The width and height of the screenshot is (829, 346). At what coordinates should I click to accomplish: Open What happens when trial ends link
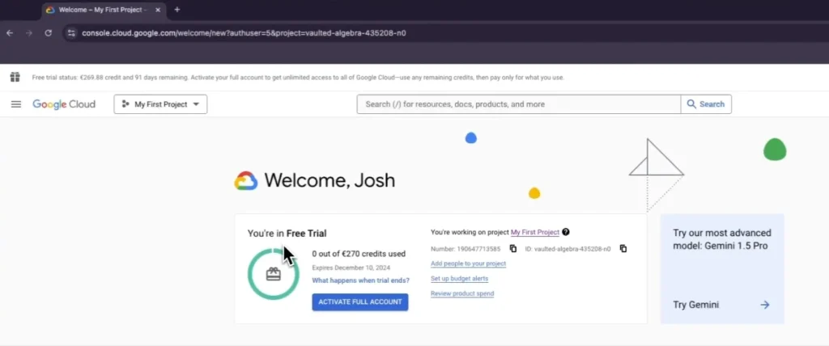point(360,281)
